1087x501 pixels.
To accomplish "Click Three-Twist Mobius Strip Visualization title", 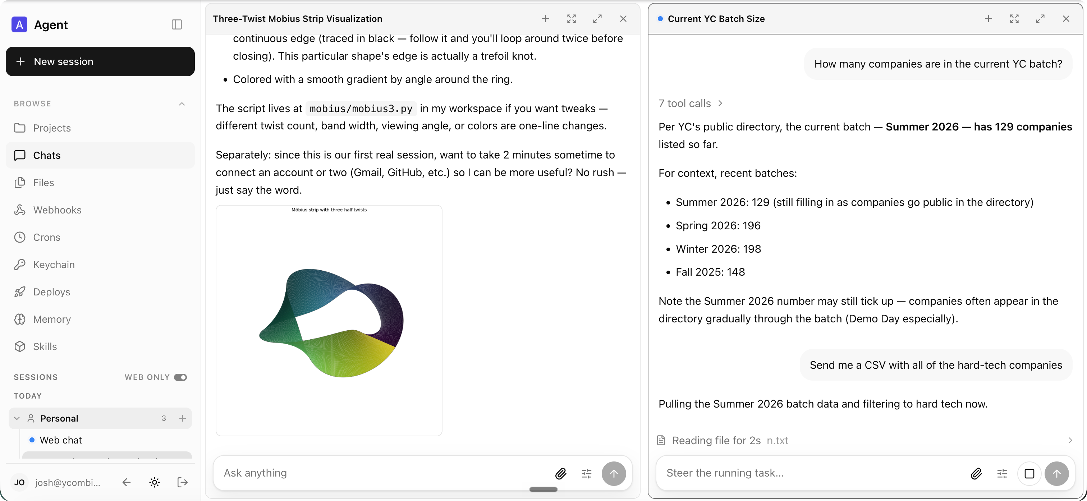I will point(298,19).
